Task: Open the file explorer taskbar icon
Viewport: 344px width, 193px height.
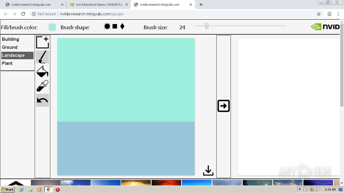Action: [30, 190]
